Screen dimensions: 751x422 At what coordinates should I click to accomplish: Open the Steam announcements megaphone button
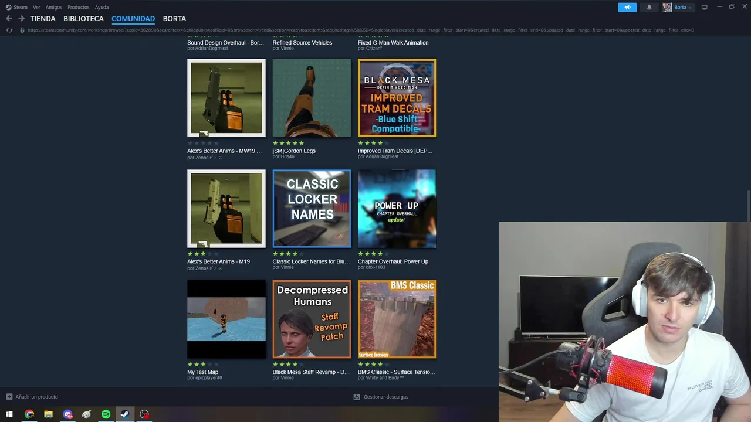[627, 7]
